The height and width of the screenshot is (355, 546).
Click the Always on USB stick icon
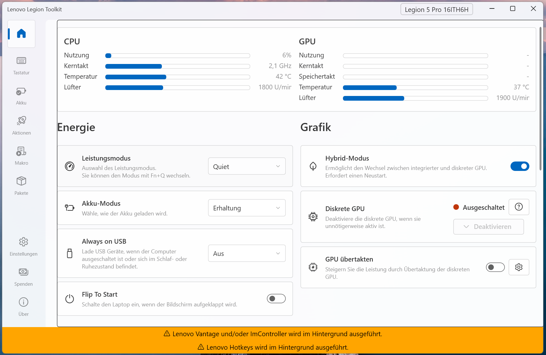pos(69,253)
